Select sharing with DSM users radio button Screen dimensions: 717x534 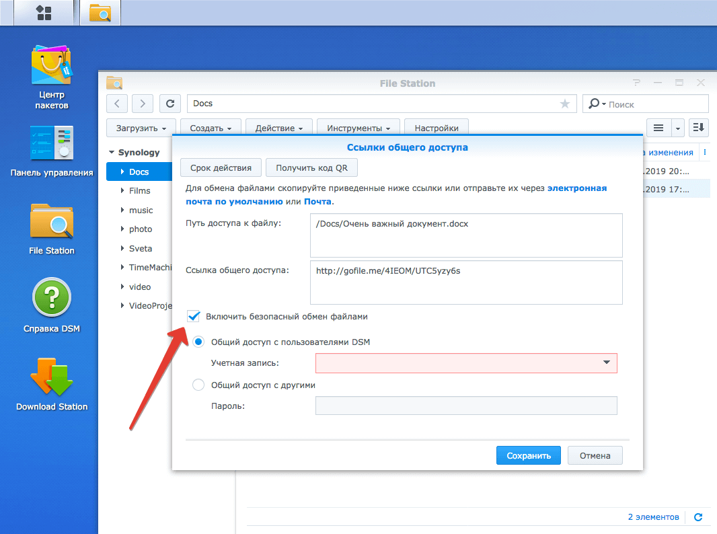pyautogui.click(x=198, y=342)
